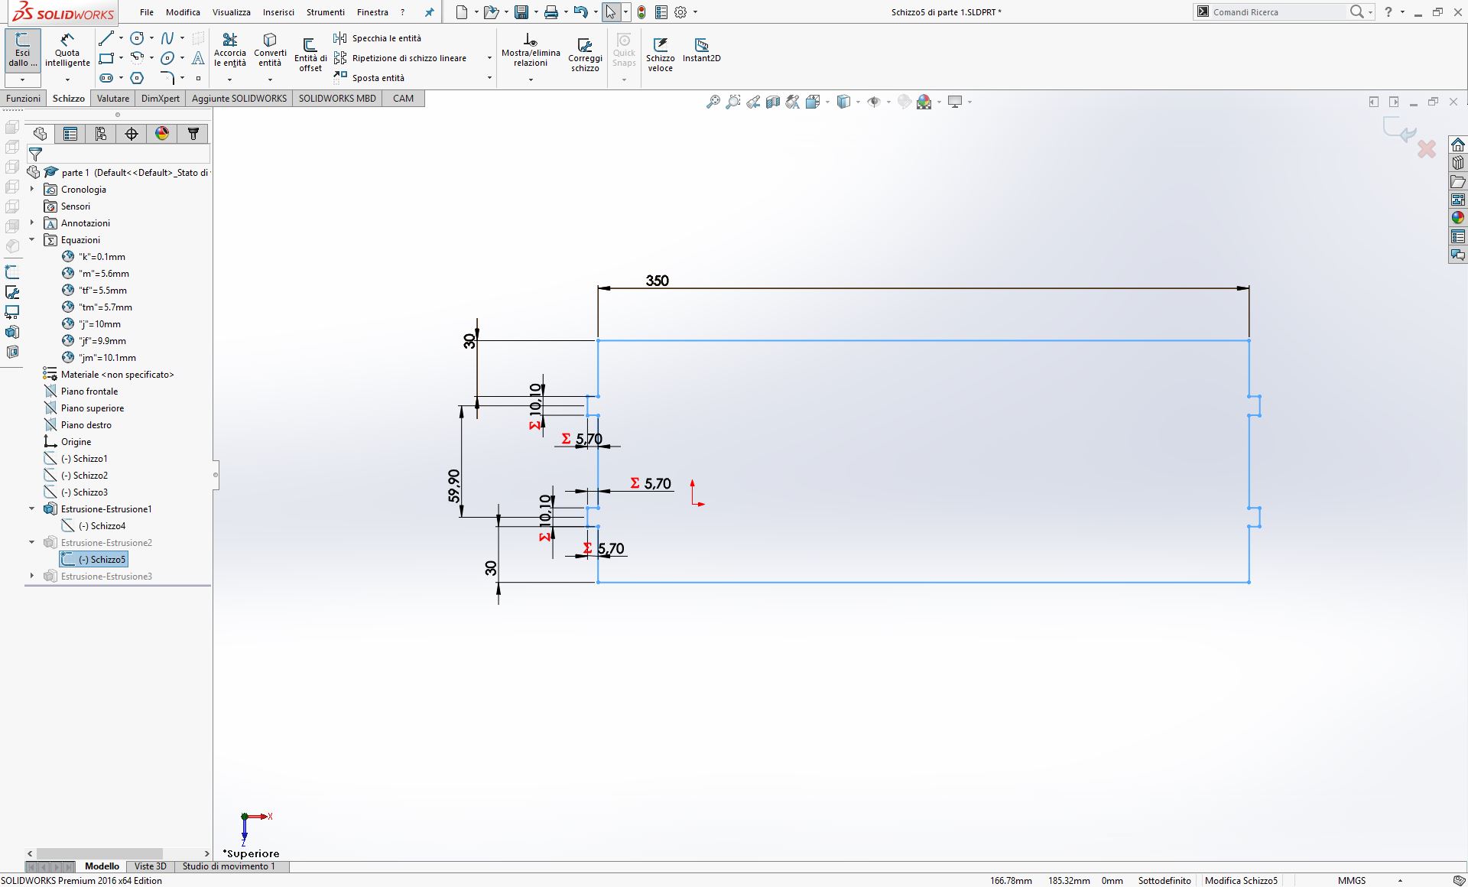This screenshot has height=887, width=1468.
Task: Collapse the Equazioni tree node
Action: (x=32, y=239)
